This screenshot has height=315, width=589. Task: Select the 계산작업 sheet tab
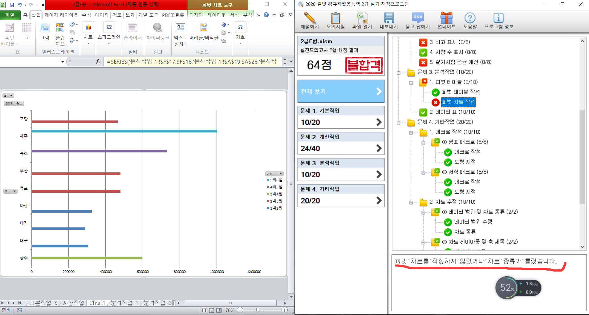point(73,303)
